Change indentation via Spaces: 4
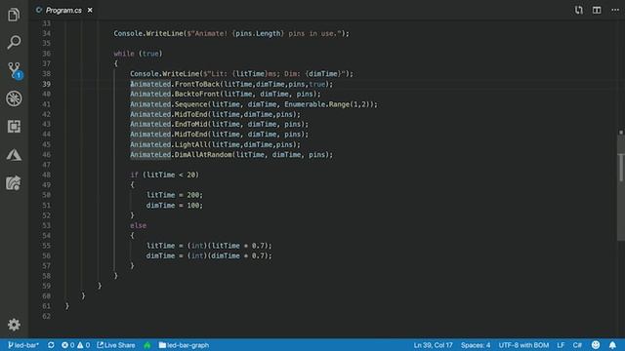This screenshot has height=351, width=625. [476, 345]
